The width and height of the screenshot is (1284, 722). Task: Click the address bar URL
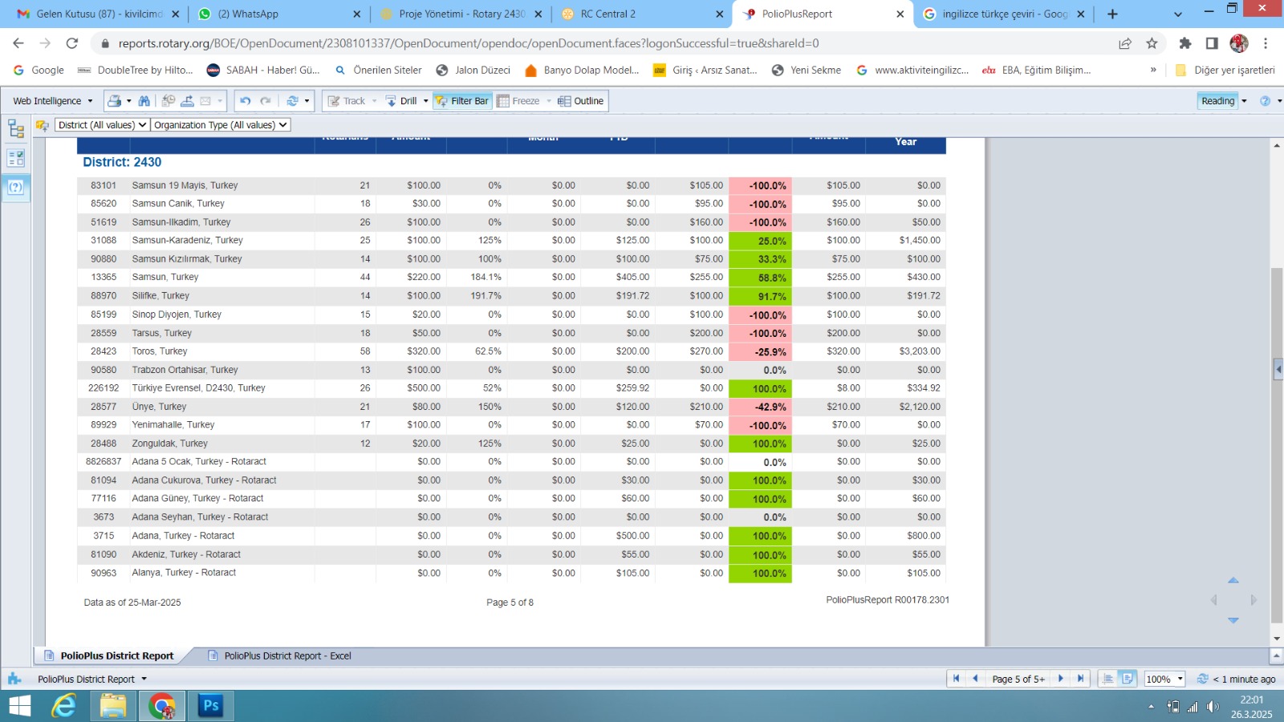(469, 43)
